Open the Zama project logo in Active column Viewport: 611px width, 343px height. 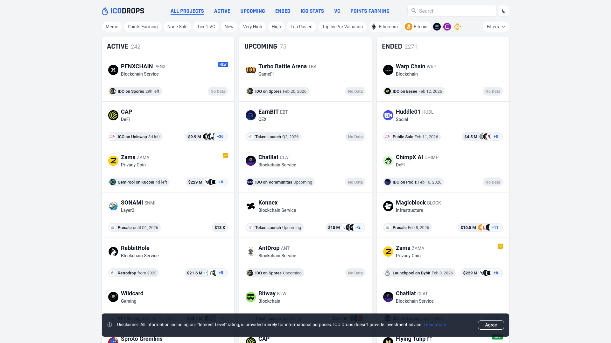click(x=113, y=161)
